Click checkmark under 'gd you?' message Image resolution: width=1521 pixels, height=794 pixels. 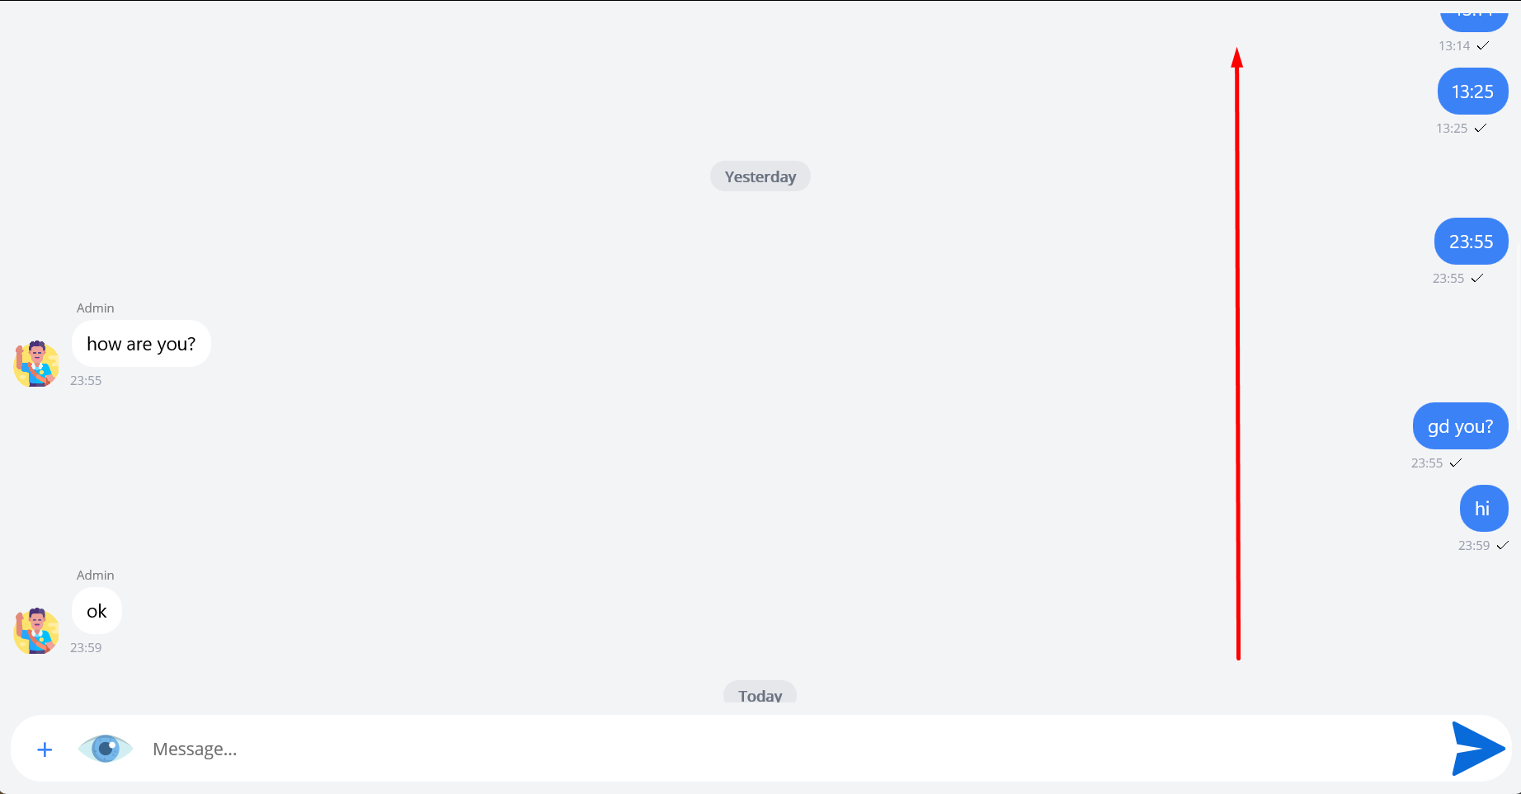[x=1455, y=463]
